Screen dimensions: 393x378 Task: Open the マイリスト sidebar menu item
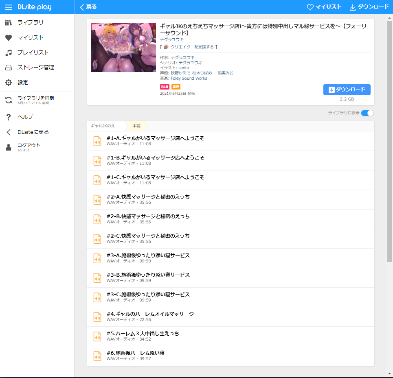37,37
